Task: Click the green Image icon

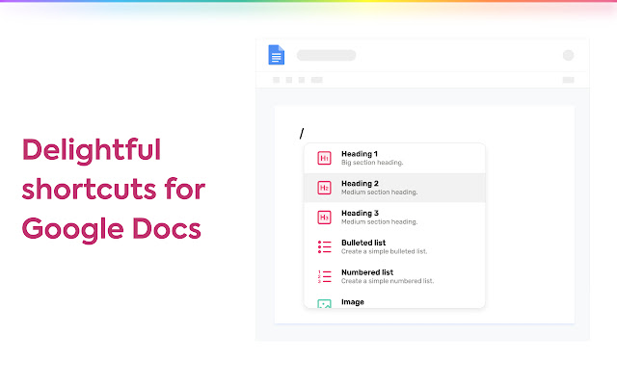Action: [324, 304]
